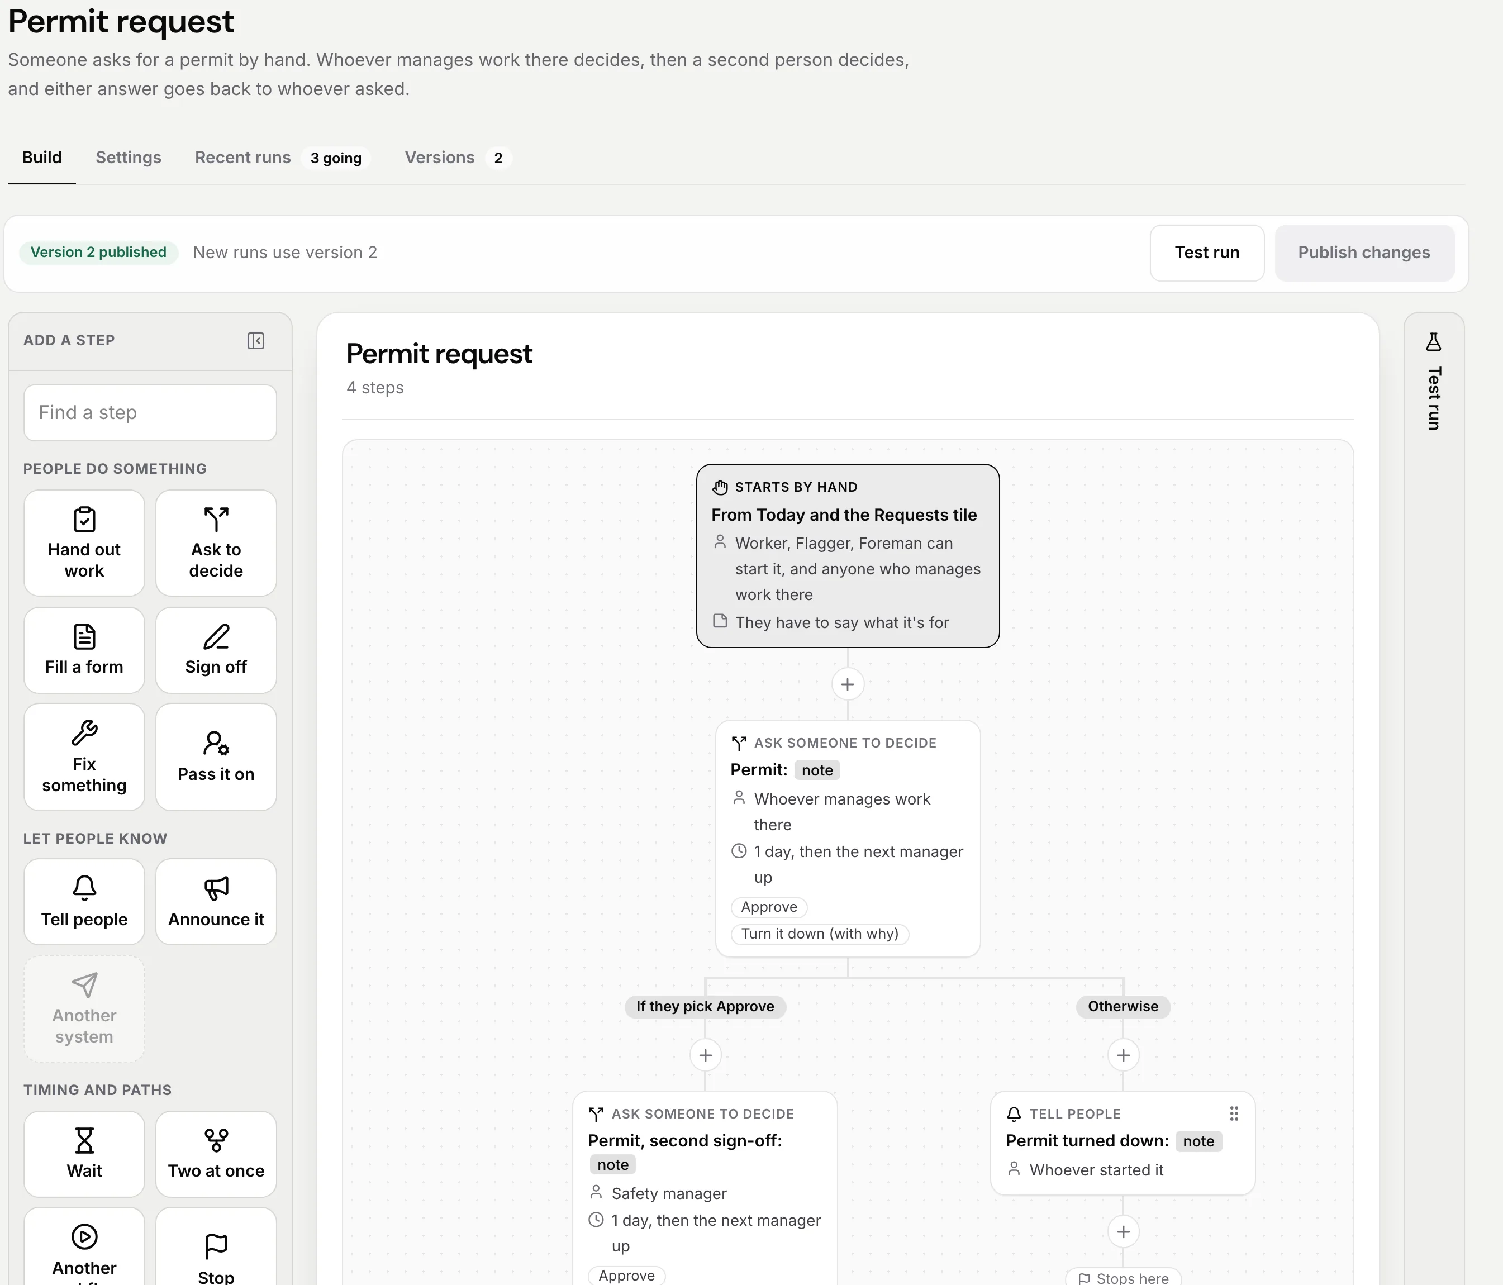Add a Tell people step
The width and height of the screenshot is (1503, 1285).
(84, 901)
